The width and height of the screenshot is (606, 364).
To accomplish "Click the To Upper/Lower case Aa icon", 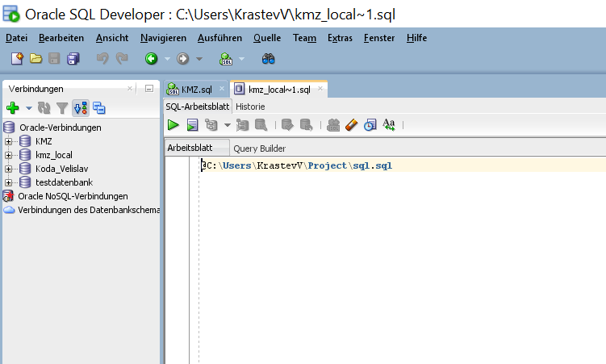I will click(389, 124).
